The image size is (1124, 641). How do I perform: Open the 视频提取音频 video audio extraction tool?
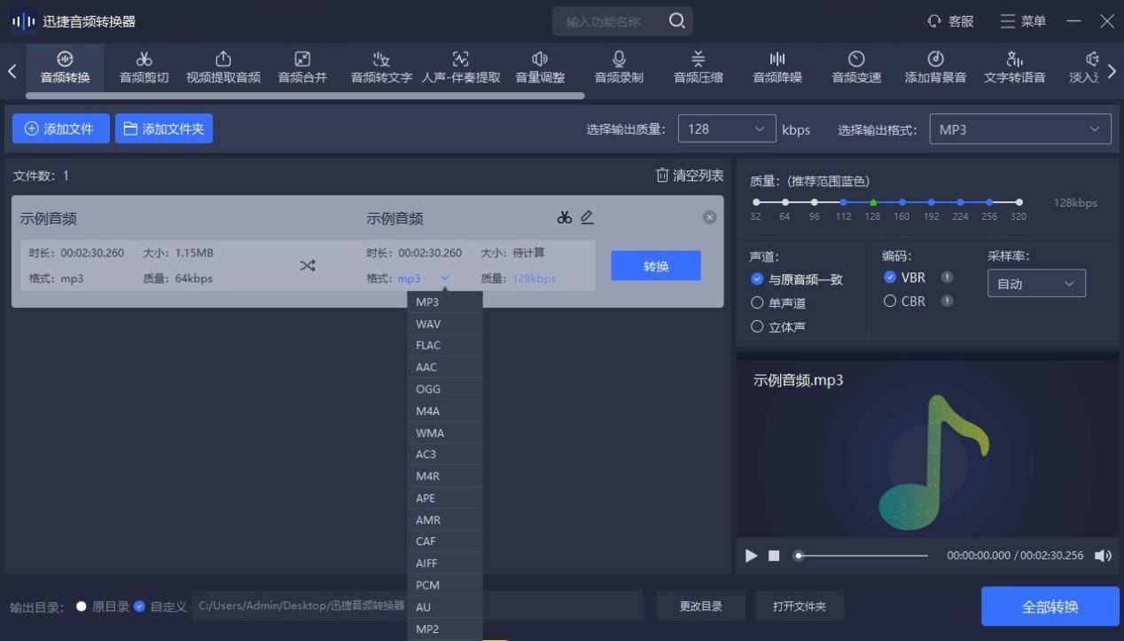[x=222, y=67]
